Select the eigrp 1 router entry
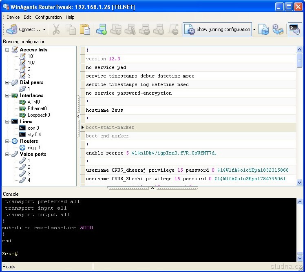The image size is (305, 272). (x=34, y=148)
